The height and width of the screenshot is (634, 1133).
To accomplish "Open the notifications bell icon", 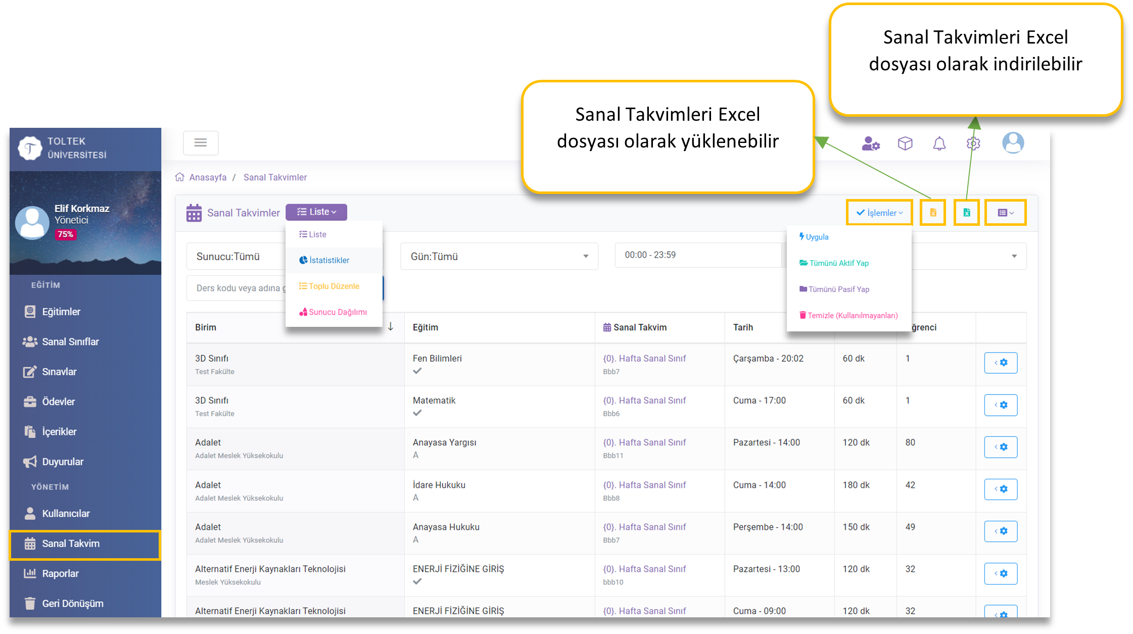I will (939, 144).
